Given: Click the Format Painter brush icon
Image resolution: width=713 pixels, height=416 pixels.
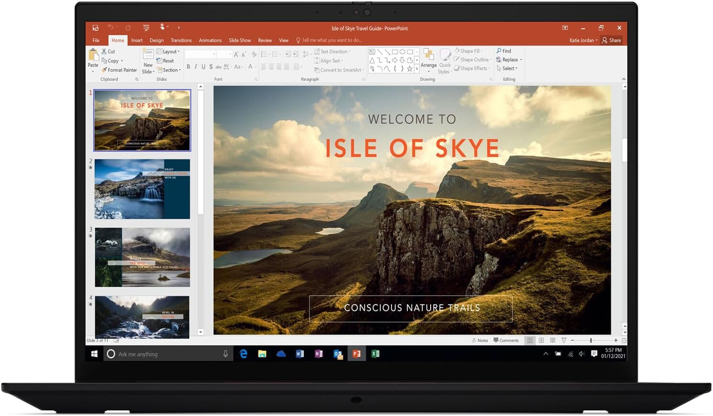Looking at the screenshot, I should pos(104,70).
